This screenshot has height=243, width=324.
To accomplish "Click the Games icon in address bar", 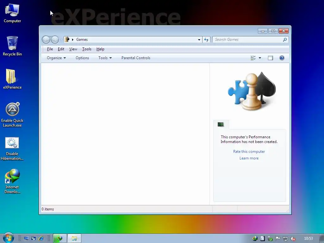I will (67, 39).
